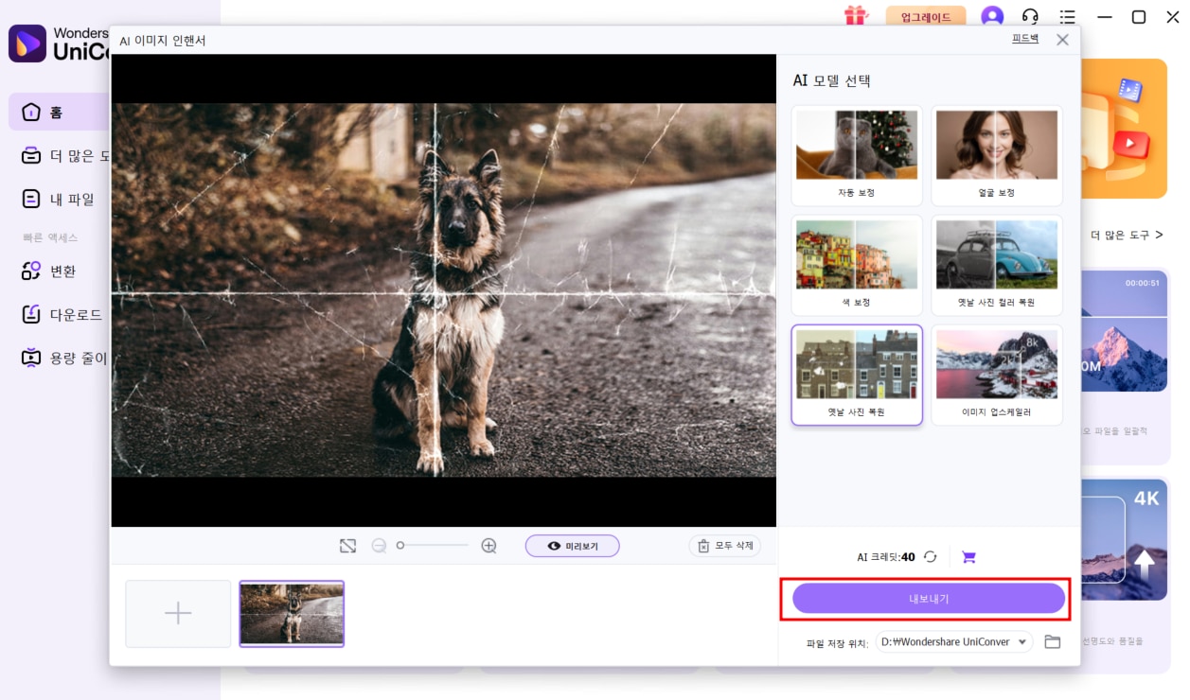The width and height of the screenshot is (1190, 700).
Task: Choose the 이미지 업스케일러 model
Action: coord(996,376)
